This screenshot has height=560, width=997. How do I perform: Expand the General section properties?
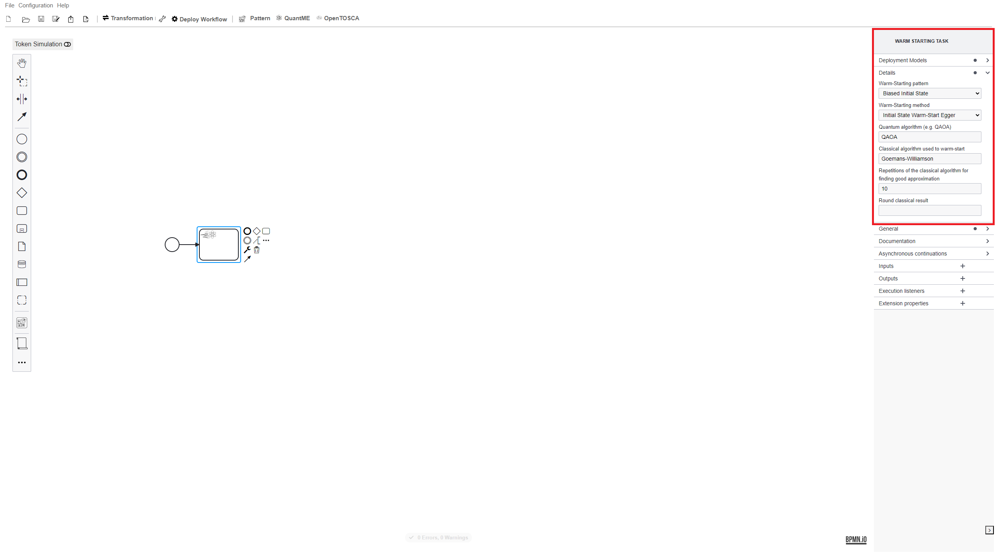click(x=988, y=228)
